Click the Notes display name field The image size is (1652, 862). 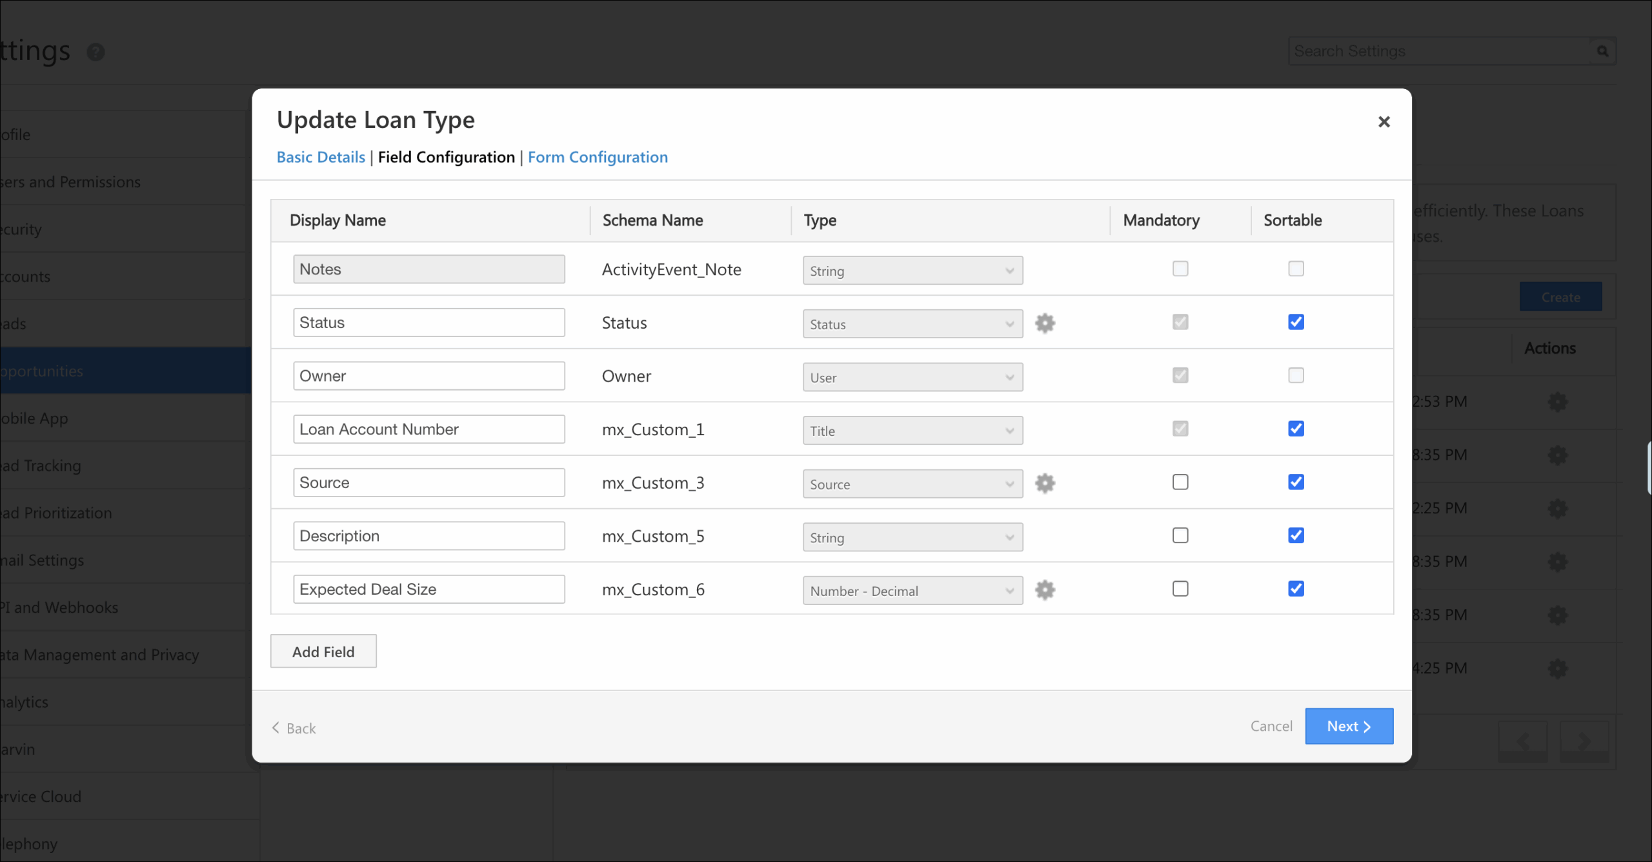429,269
